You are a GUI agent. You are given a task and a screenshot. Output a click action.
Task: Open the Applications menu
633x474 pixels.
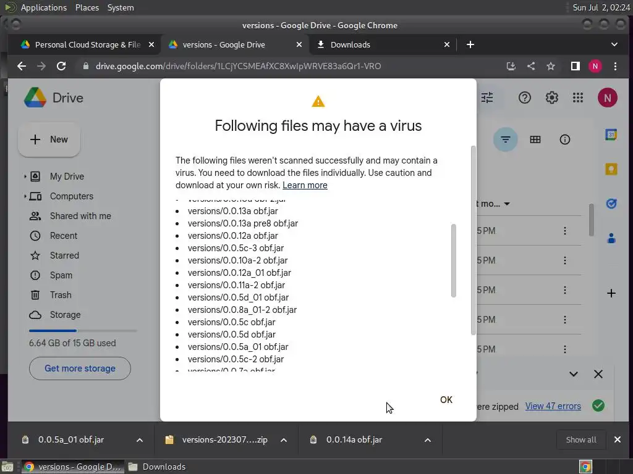[44, 7]
